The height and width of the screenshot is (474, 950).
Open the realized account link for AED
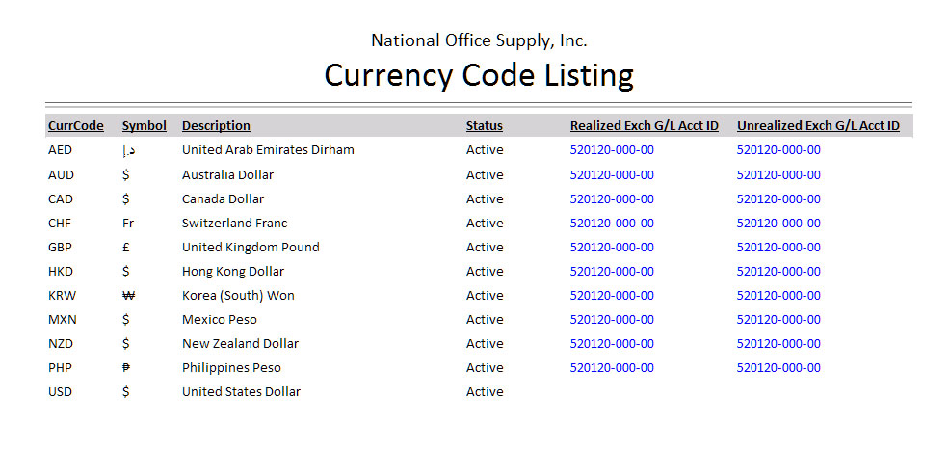click(x=612, y=150)
